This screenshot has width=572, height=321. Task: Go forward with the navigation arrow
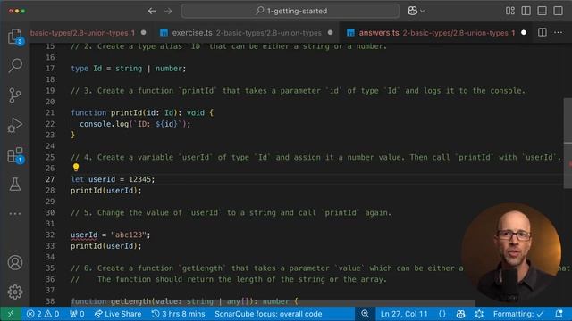click(168, 11)
